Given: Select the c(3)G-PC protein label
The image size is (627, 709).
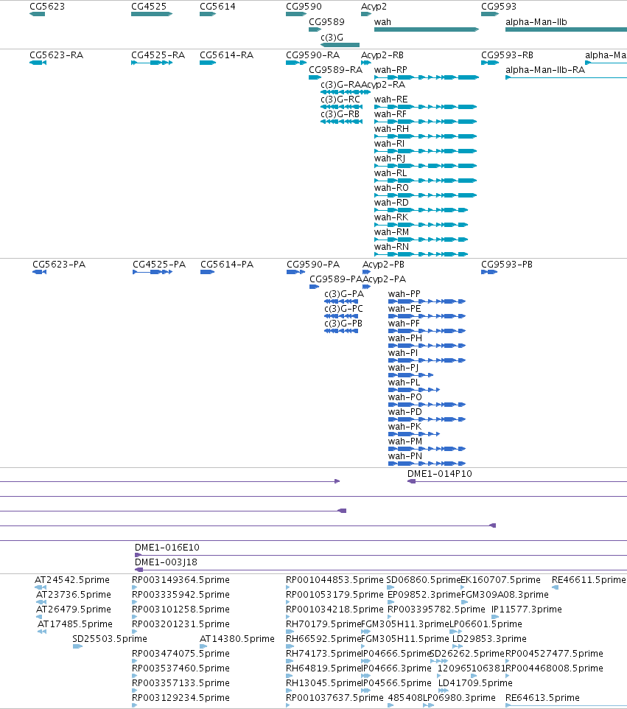Looking at the screenshot, I should [x=343, y=308].
